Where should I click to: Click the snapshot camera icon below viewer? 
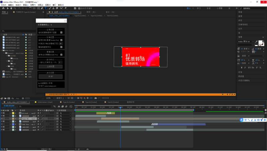point(96,98)
